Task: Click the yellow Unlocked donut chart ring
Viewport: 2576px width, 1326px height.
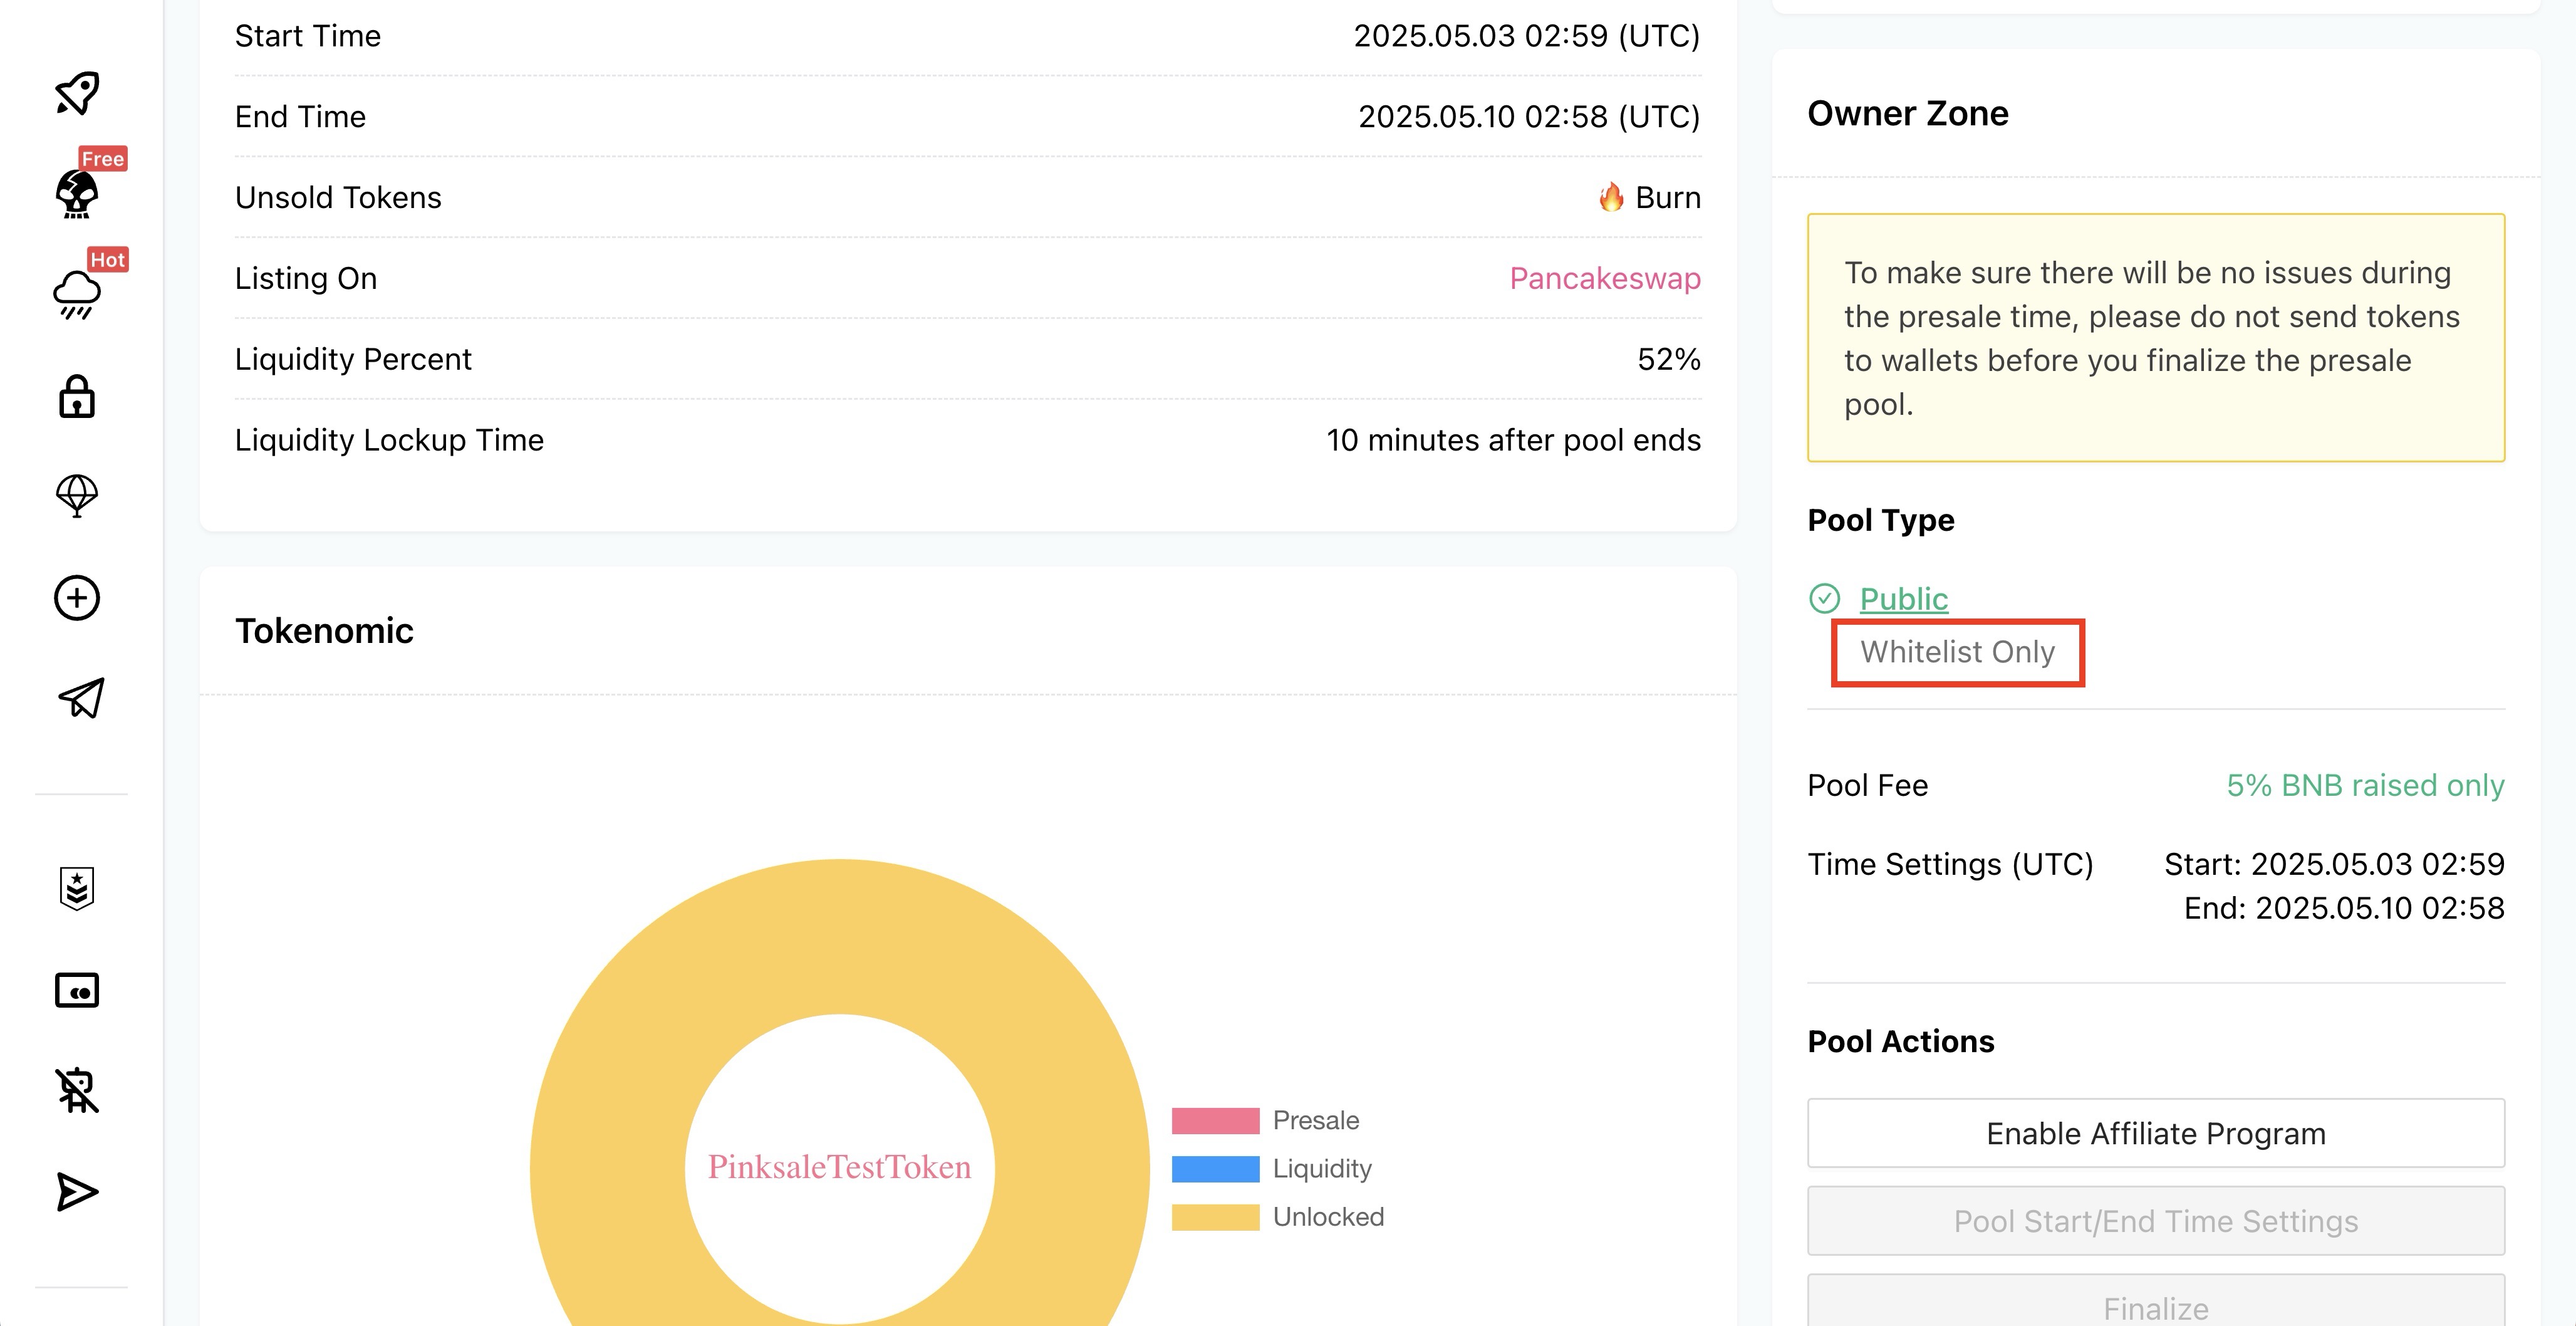Action: [x=840, y=936]
